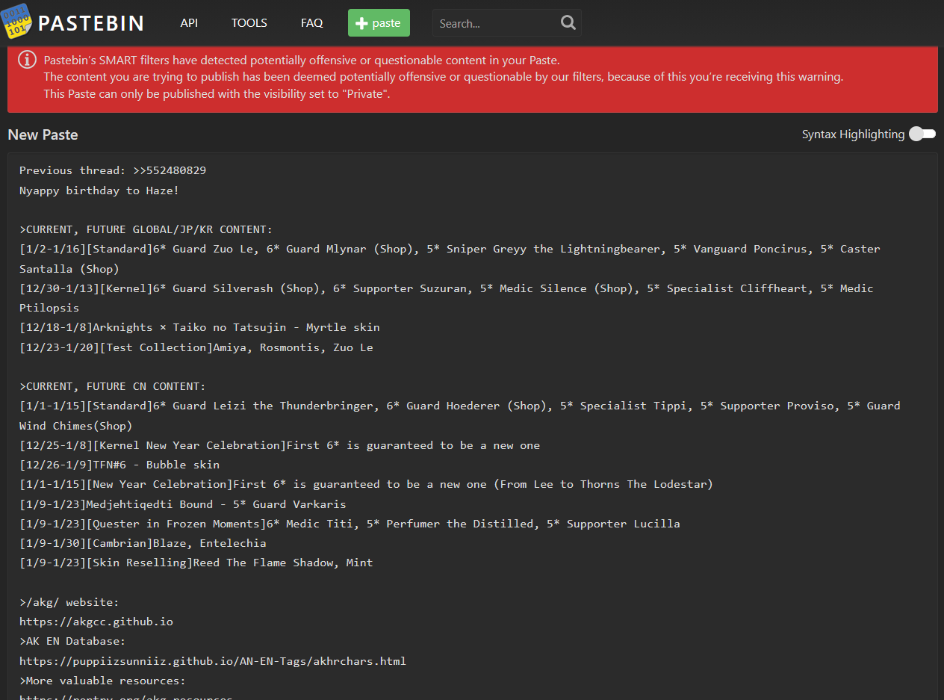The image size is (944, 700).
Task: Click the 'TFN#6 - Bubble skin' line
Action: coord(119,465)
